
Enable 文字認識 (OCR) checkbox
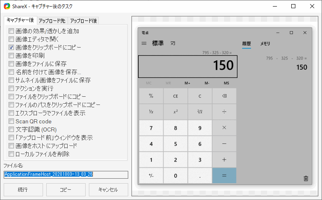pyautogui.click(x=11, y=130)
